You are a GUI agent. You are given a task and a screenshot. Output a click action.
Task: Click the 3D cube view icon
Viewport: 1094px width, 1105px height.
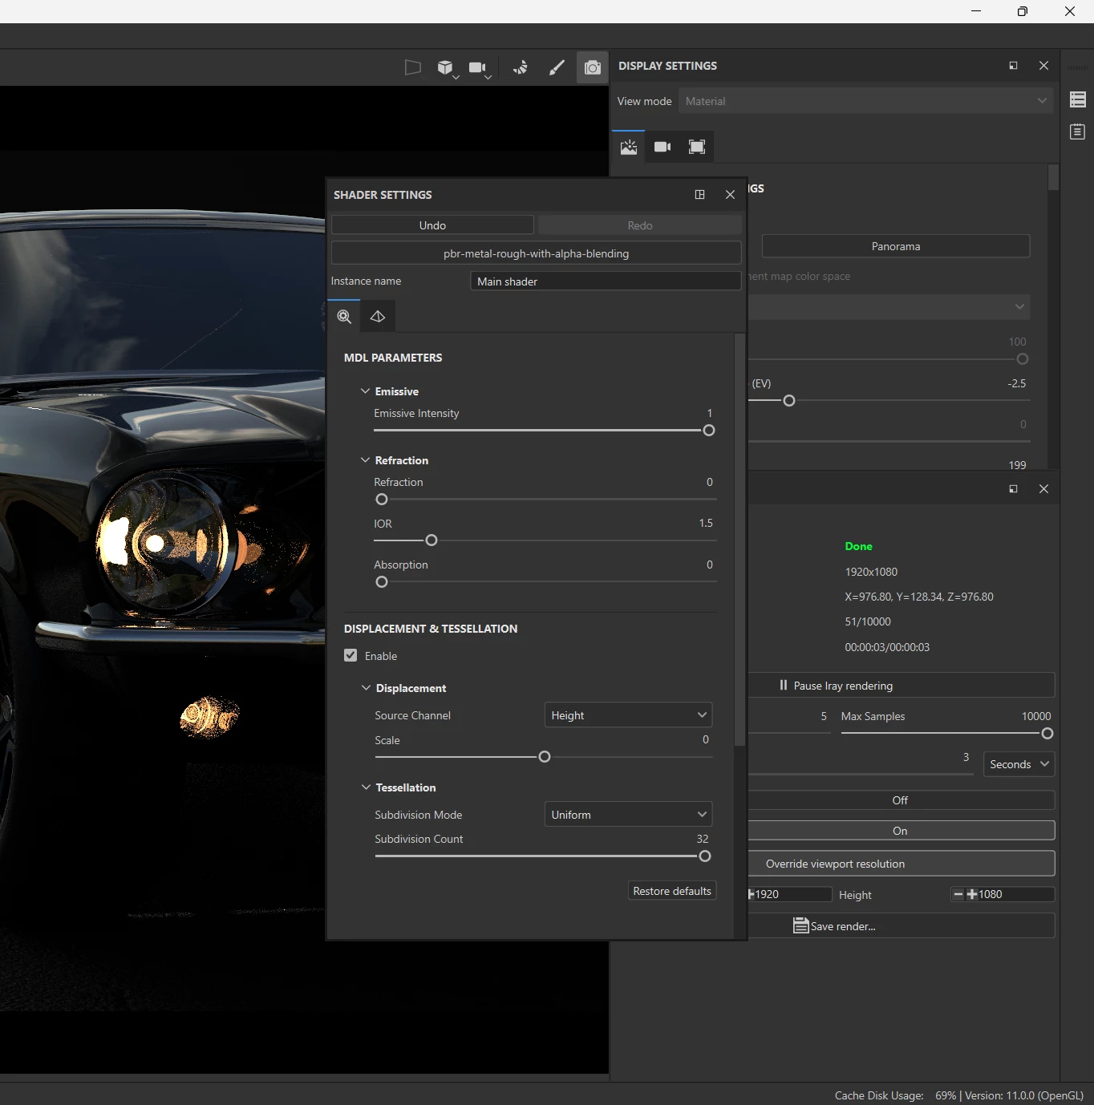click(445, 68)
